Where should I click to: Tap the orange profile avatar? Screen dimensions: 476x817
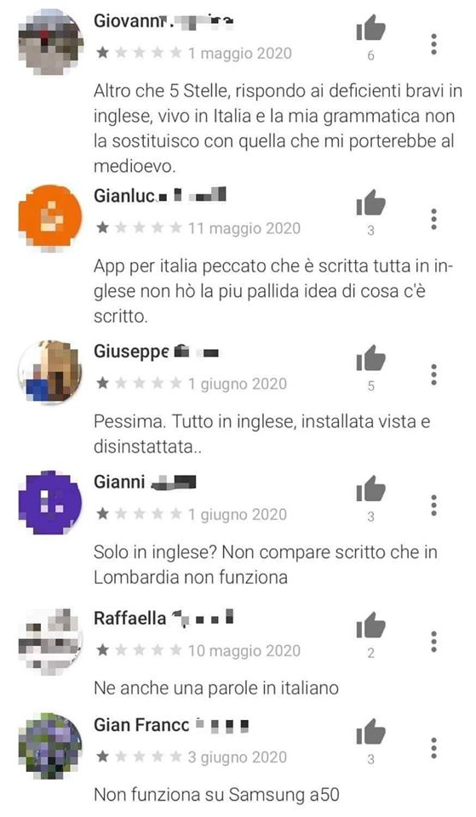tap(50, 217)
